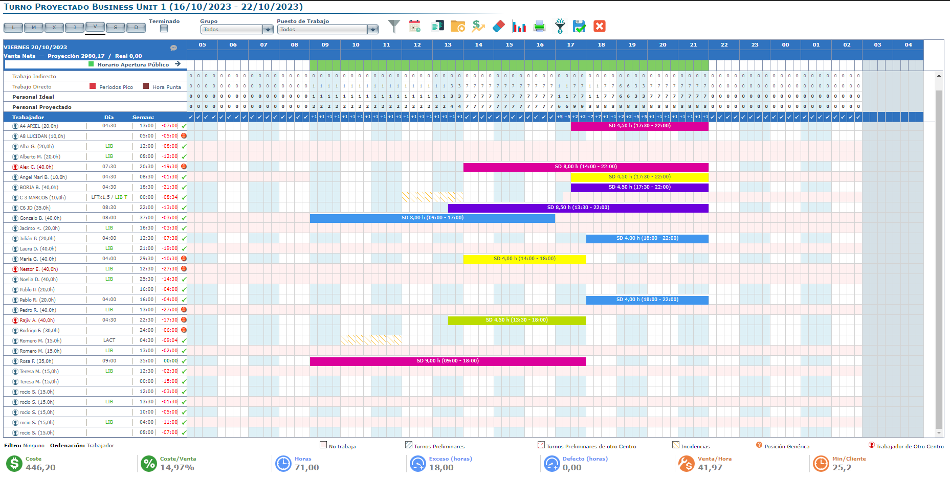Click the printer icon
The image size is (950, 481).
point(540,26)
